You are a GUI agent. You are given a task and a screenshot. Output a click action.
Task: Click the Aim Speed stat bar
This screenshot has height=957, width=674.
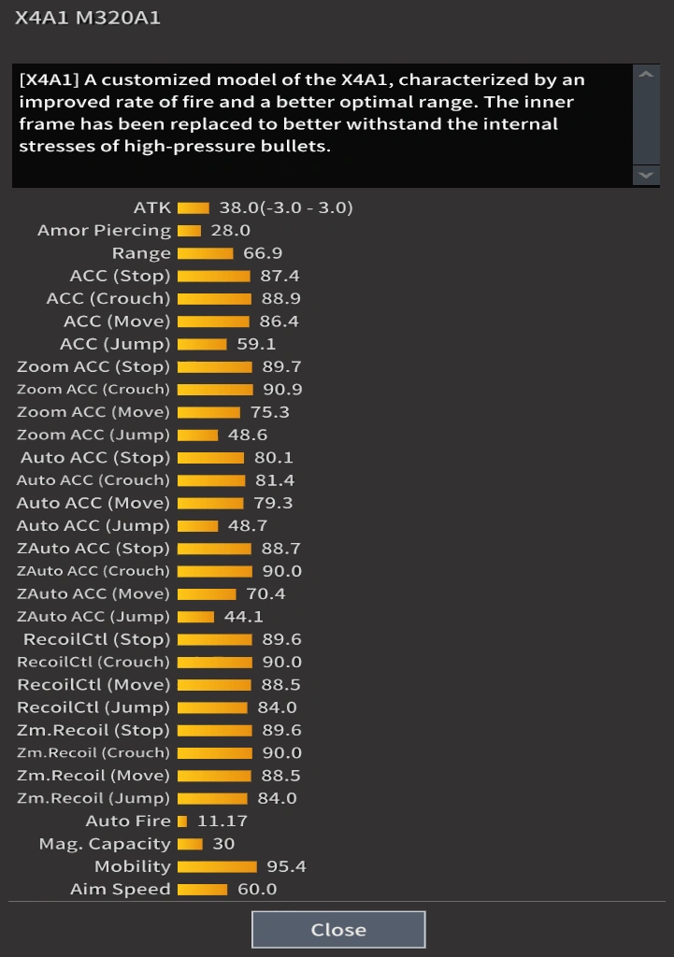[x=202, y=890]
